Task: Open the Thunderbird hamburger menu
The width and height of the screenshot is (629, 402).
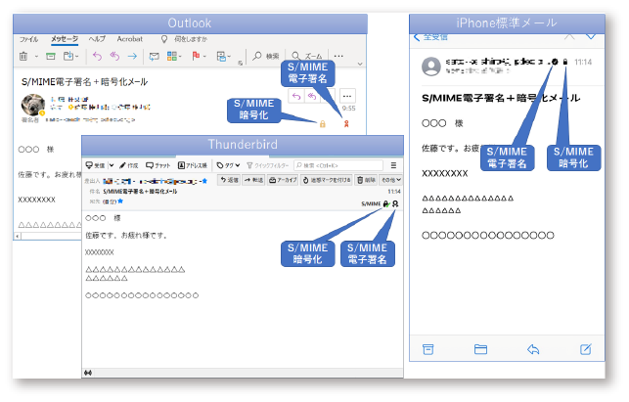Action: pos(393,165)
